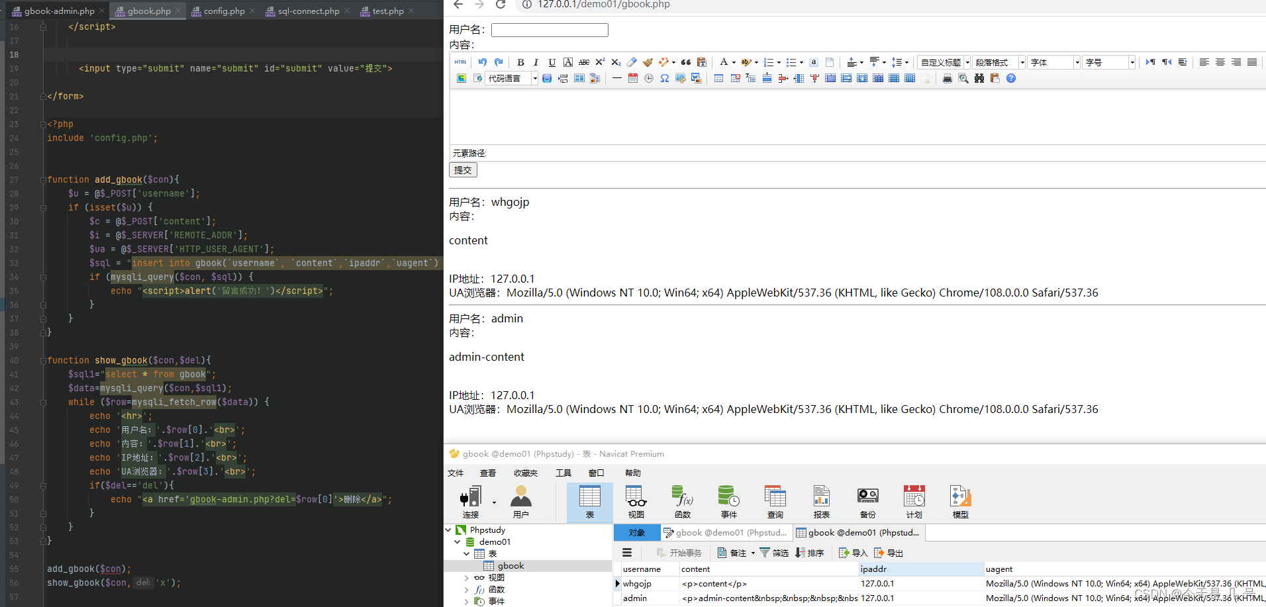Collapse the Phpstudy connection tree node

(448, 530)
